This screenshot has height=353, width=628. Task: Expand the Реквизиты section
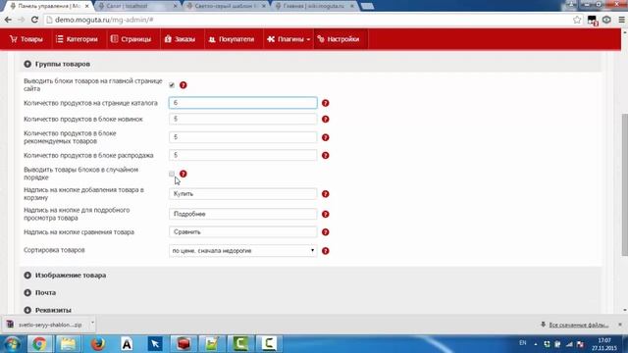click(x=48, y=310)
